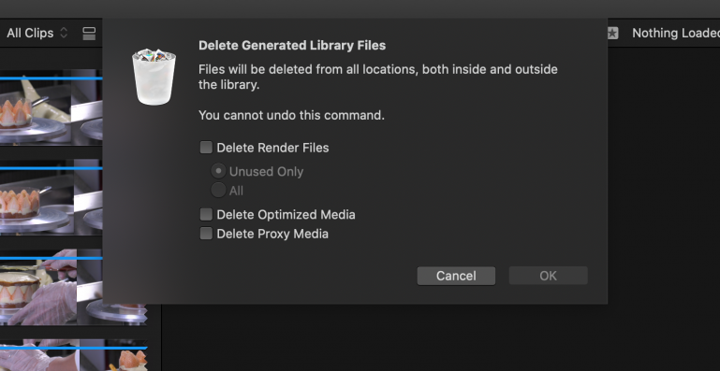Click the Nothing Loaded viewer title
This screenshot has height=371, width=720.
point(675,33)
